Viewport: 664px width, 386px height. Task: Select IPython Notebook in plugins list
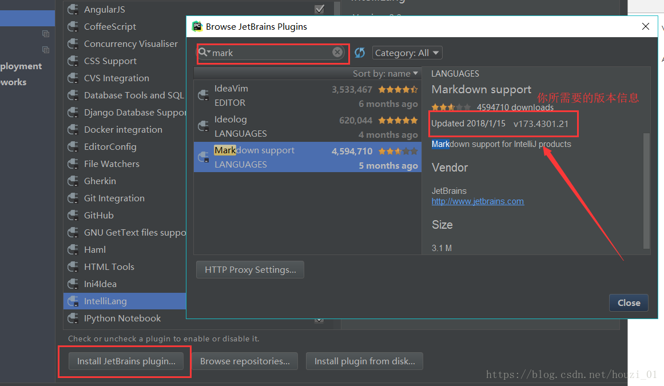tap(125, 318)
